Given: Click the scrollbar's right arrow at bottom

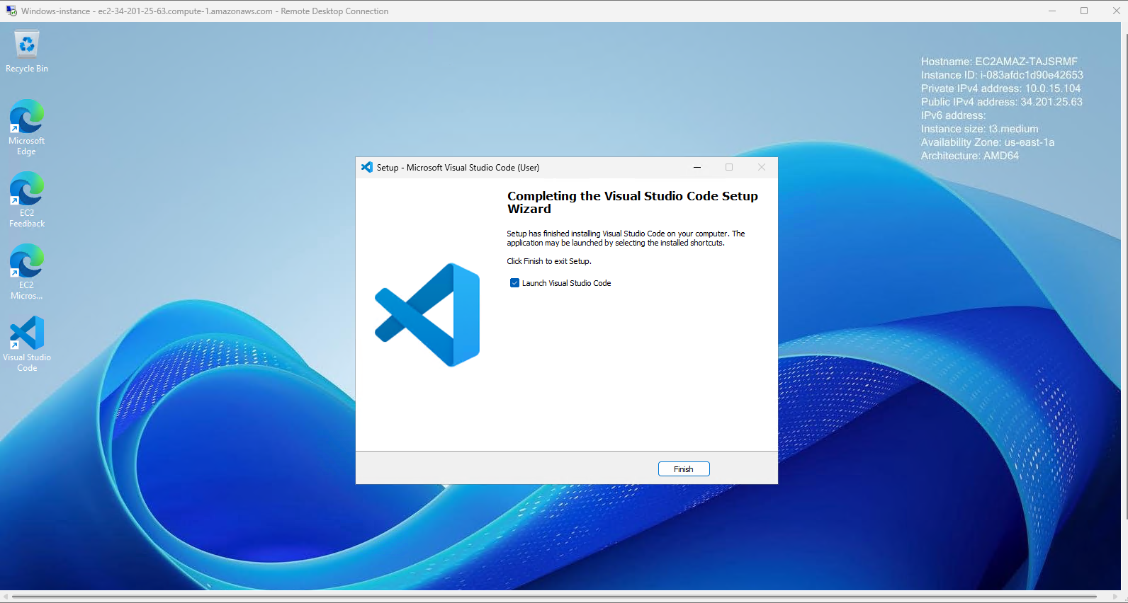Looking at the screenshot, I should (1115, 597).
